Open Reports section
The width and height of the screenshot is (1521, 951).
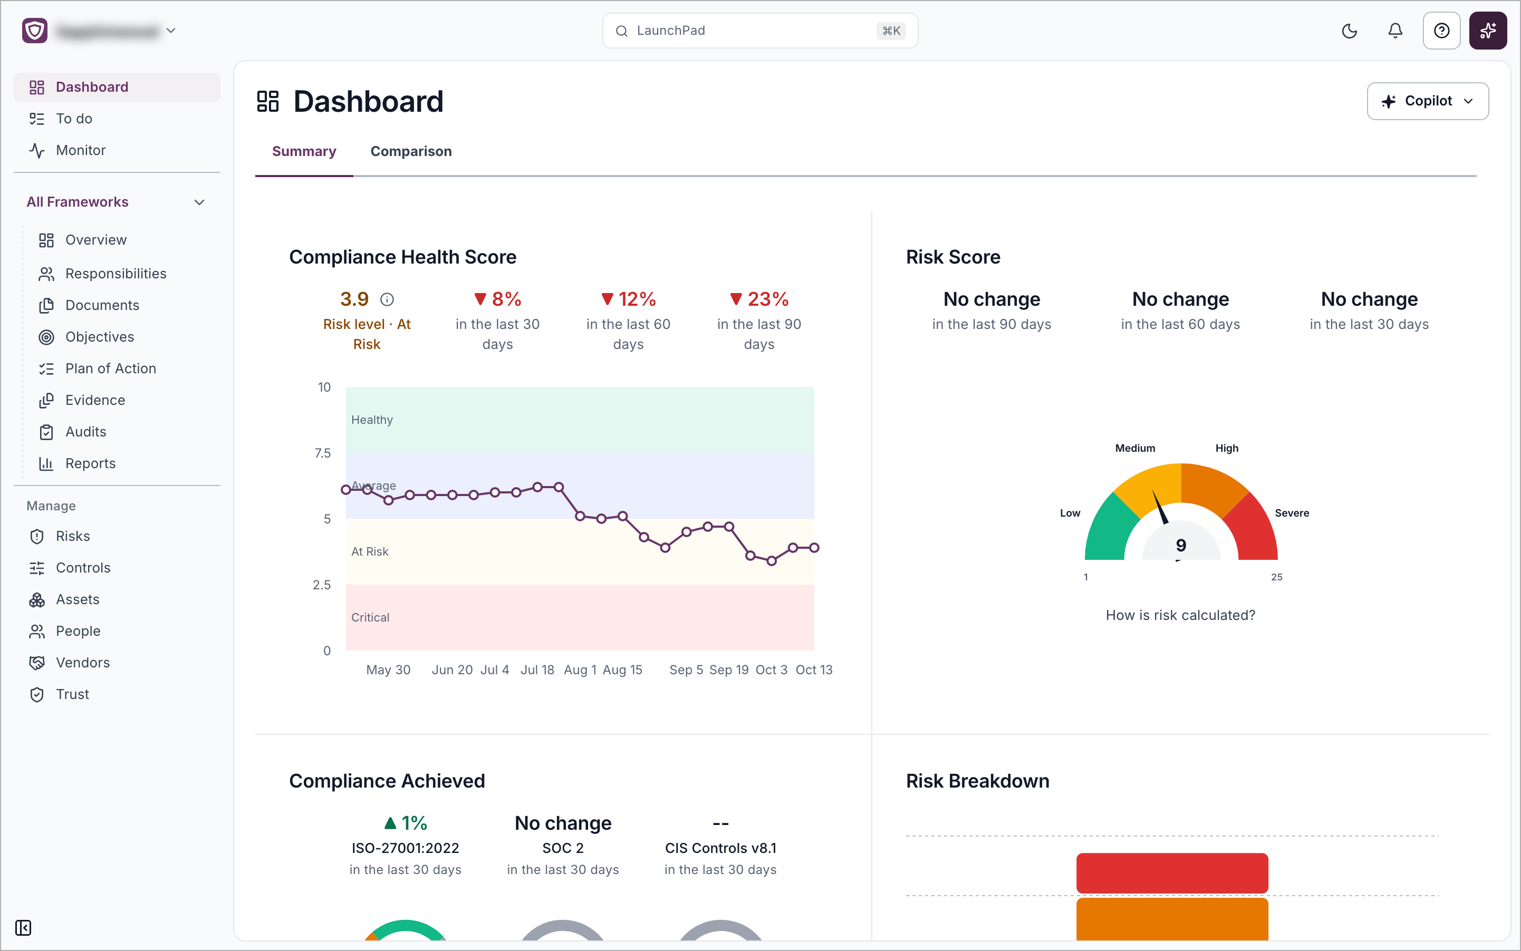coord(123,463)
